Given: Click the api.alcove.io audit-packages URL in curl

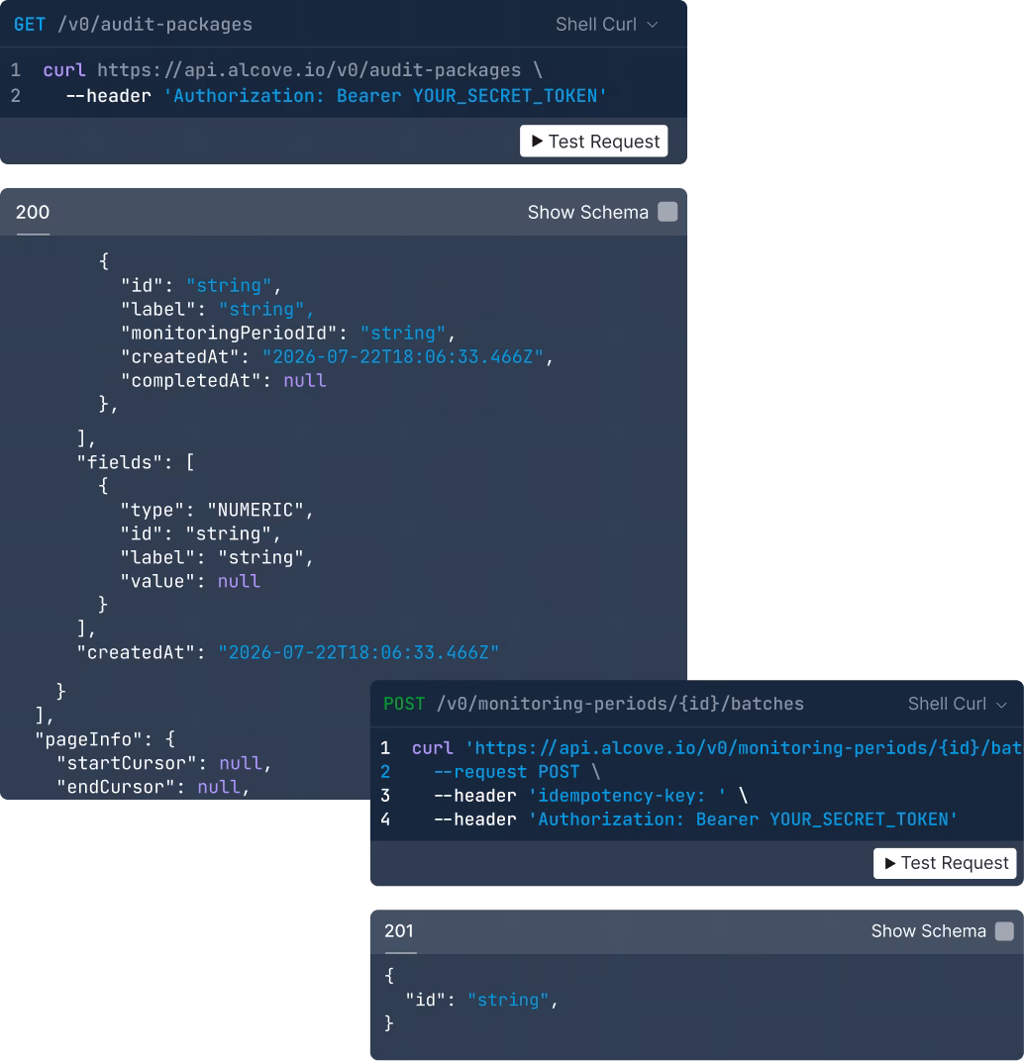Looking at the screenshot, I should (x=309, y=69).
